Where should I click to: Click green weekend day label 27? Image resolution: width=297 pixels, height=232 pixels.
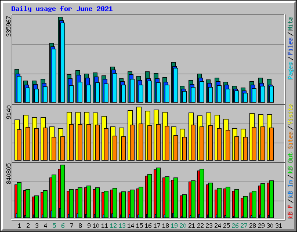(x=244, y=226)
